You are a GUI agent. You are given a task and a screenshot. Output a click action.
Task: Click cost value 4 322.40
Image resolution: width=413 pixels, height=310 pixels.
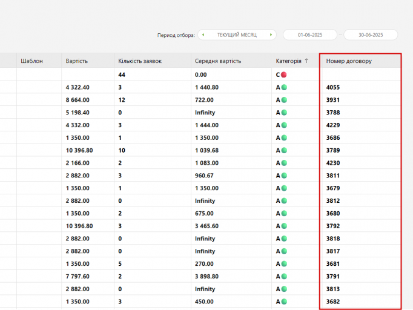[78, 87]
